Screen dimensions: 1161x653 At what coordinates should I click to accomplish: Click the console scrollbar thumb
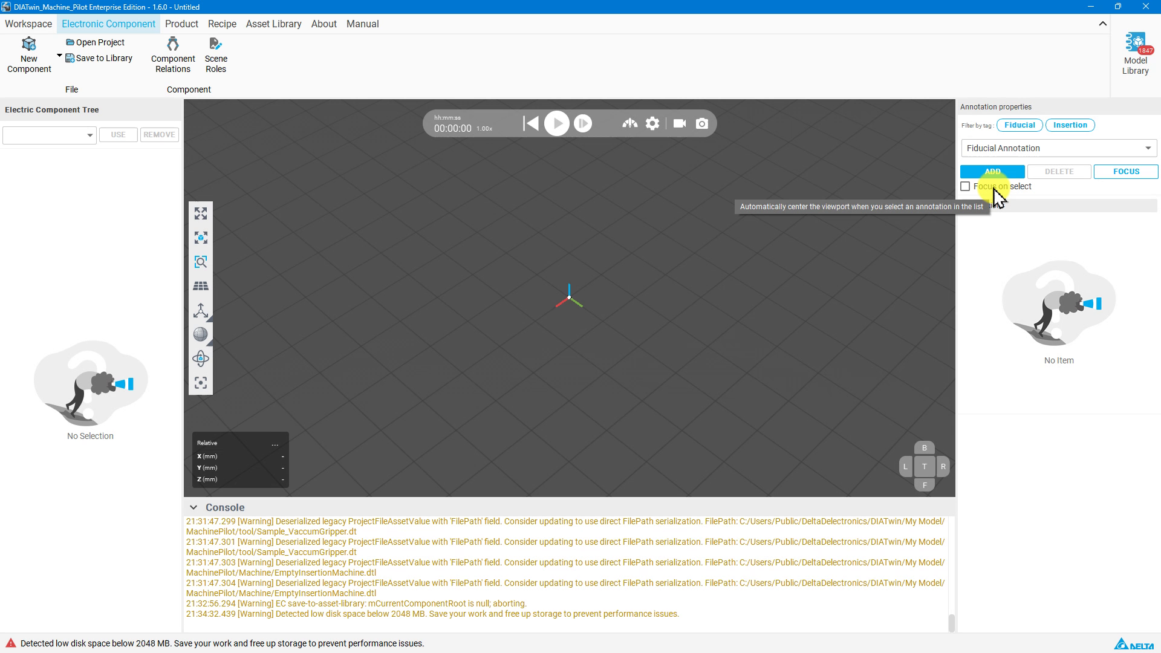pos(951,623)
